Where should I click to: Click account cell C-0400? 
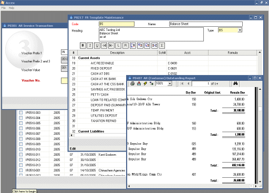pyautogui.click(x=188, y=63)
